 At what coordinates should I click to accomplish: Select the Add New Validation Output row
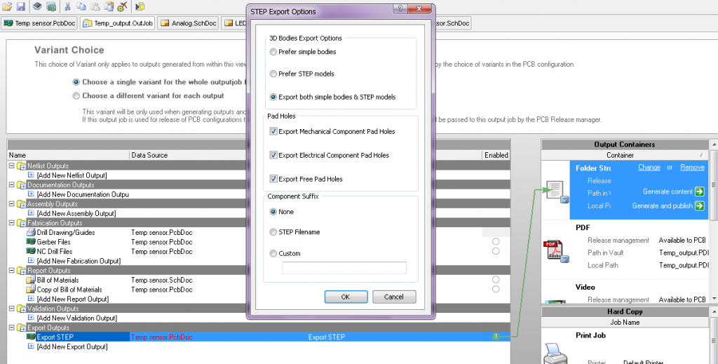(77, 318)
